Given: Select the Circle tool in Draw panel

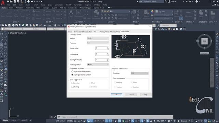Looking at the screenshot, I should pos(16,14).
